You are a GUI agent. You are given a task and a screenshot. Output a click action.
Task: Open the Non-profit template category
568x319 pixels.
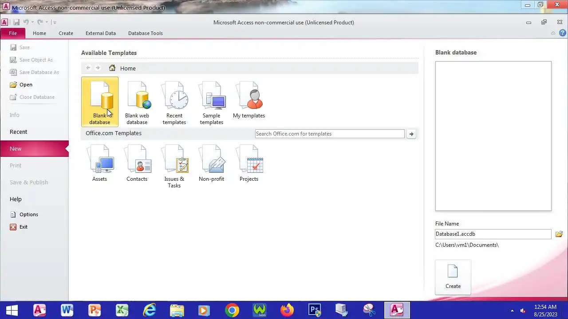212,163
